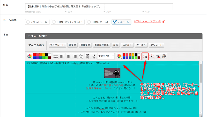Align text to the left
The image size is (207, 117).
click(x=62, y=56)
